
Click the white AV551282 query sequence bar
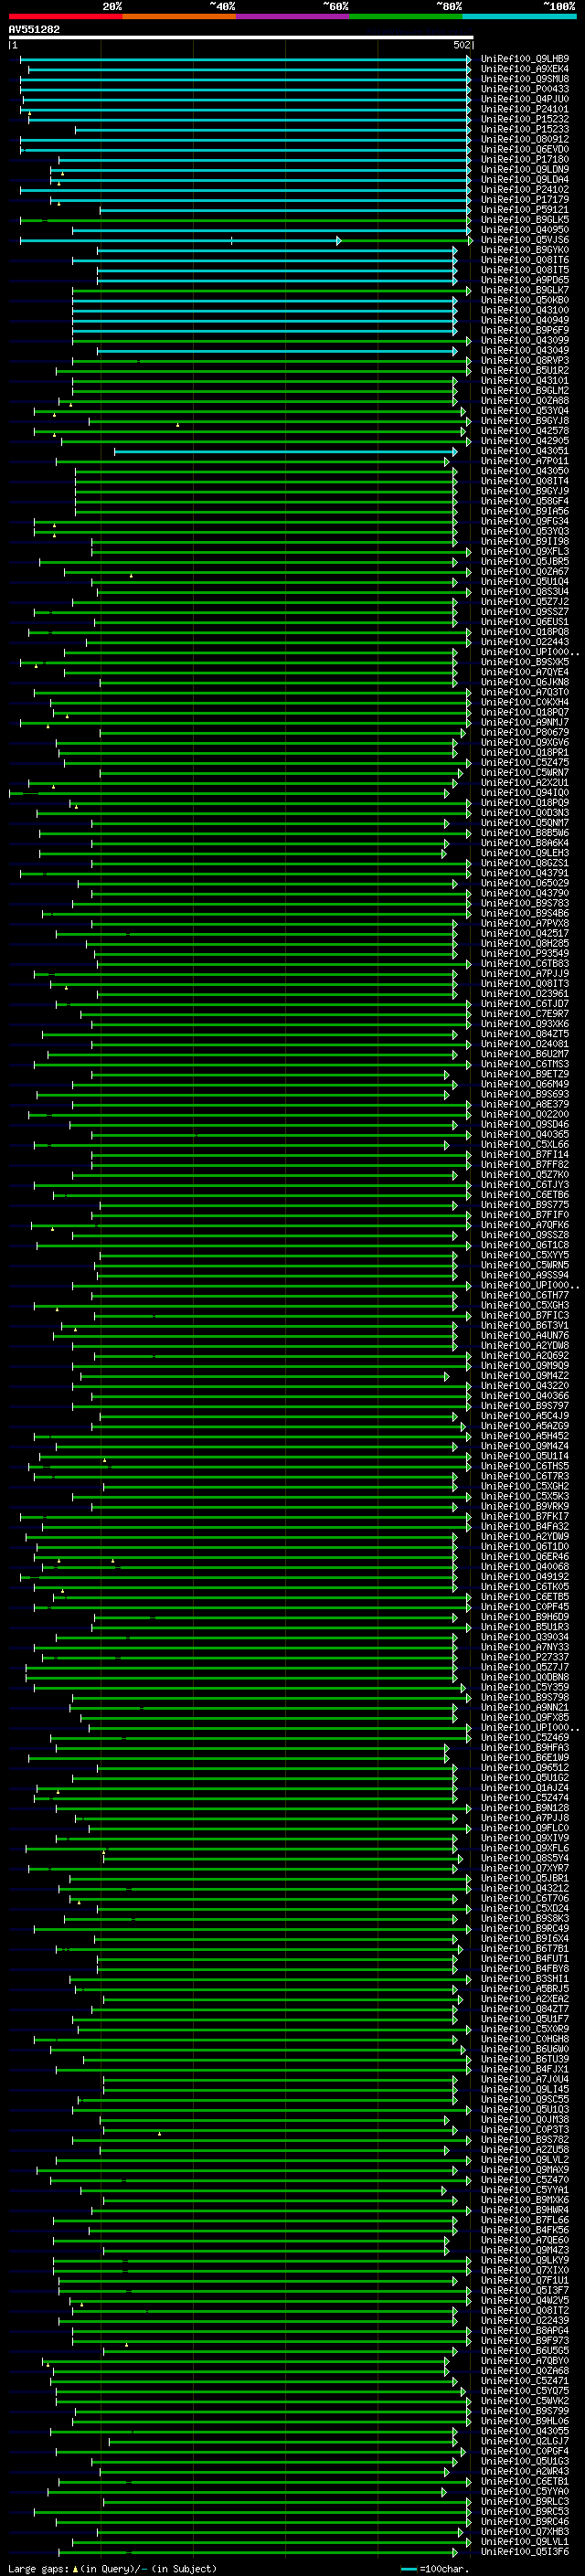(241, 38)
